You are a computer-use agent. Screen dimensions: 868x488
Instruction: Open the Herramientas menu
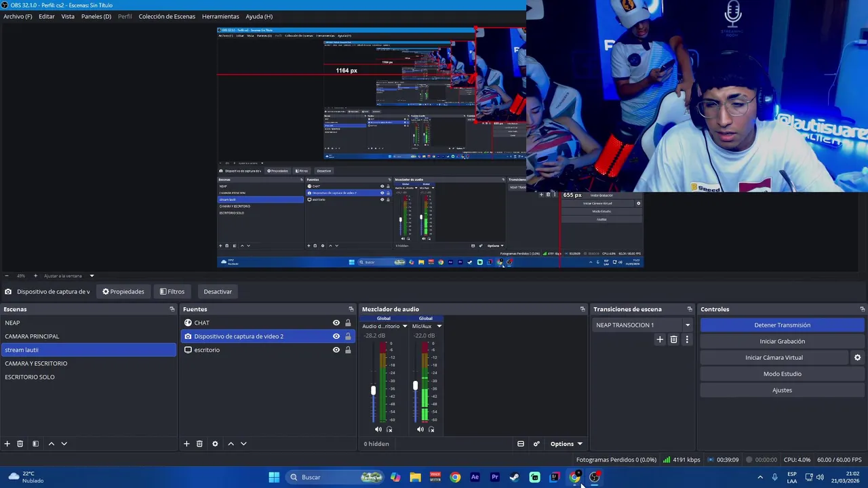click(220, 16)
